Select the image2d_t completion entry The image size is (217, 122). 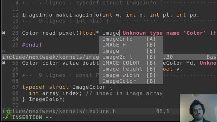tap(131, 57)
